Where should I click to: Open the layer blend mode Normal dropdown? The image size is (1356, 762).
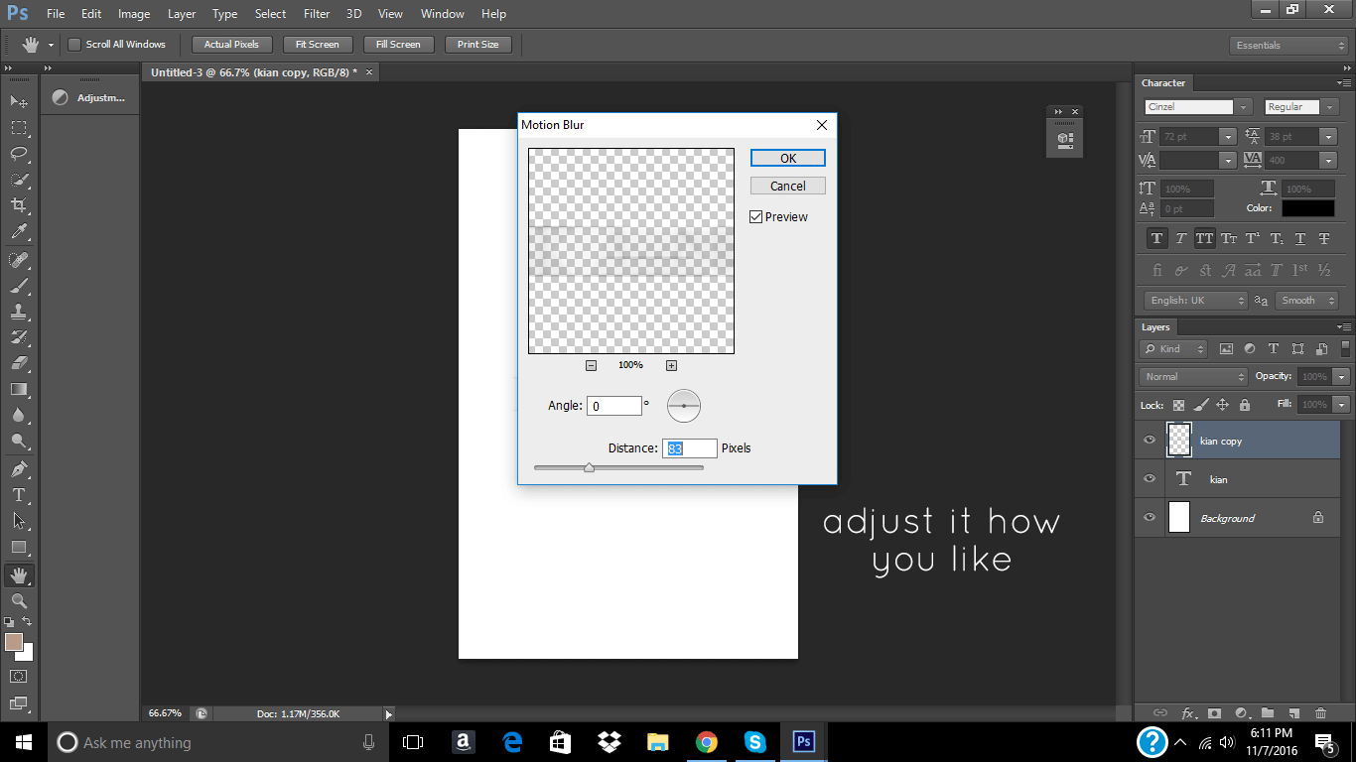[x=1193, y=377]
